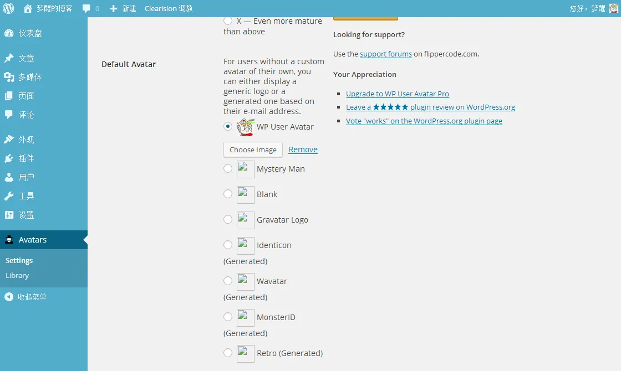Click the Choose Image button
The width and height of the screenshot is (621, 371).
pos(253,150)
